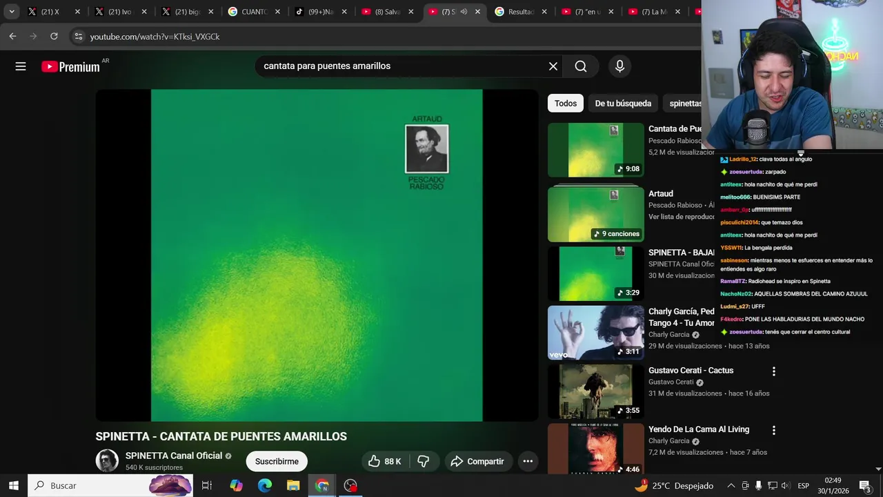883x497 pixels.
Task: Dislike the Spinetta video
Action: pos(424,461)
